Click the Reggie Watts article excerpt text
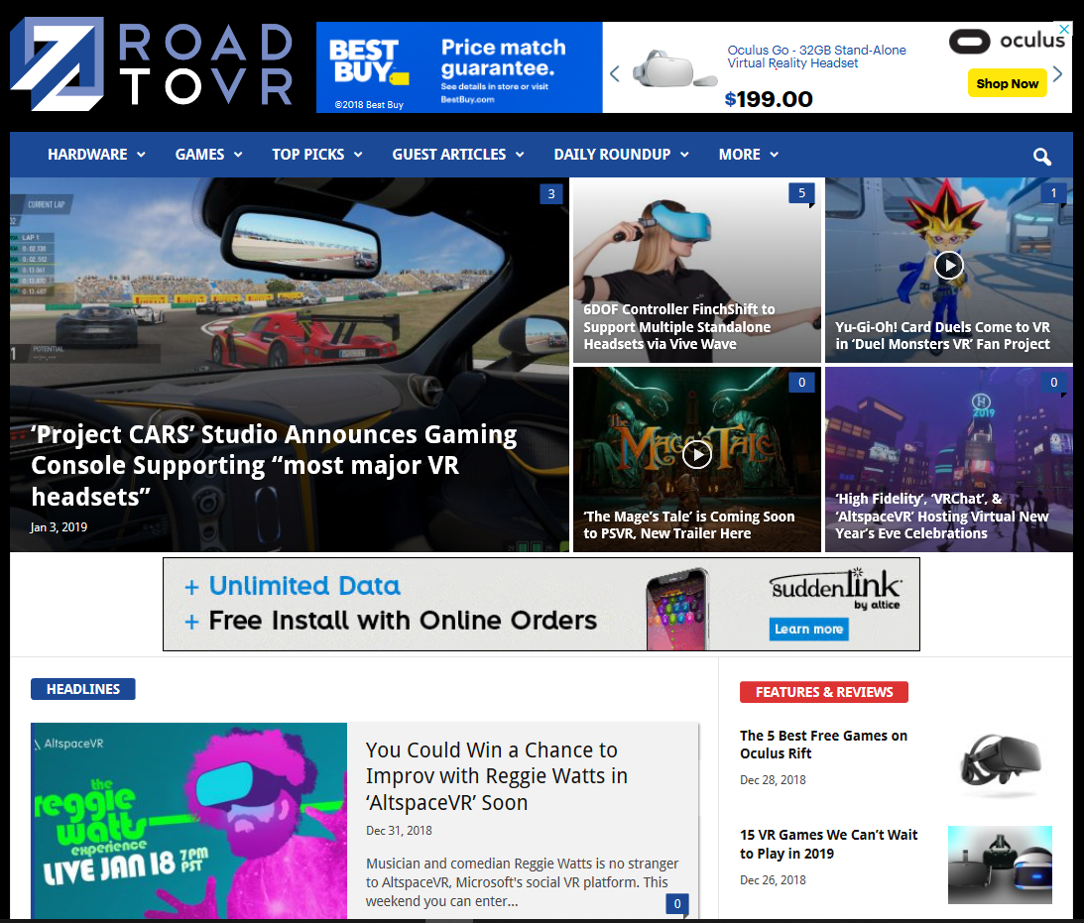The image size is (1084, 923). pyautogui.click(x=522, y=882)
